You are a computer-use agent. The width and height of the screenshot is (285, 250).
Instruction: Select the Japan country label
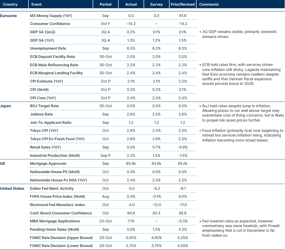[5, 106]
